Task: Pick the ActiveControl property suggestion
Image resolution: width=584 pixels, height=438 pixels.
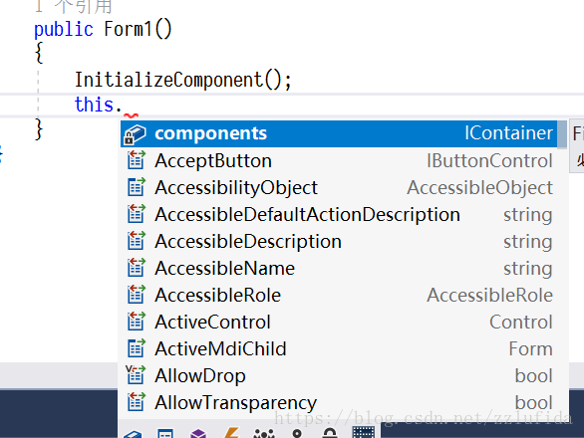Action: [x=339, y=322]
